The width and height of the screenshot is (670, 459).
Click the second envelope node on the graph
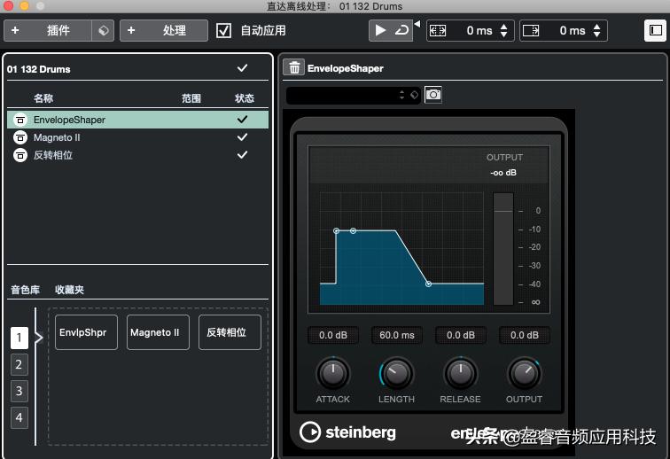coord(353,230)
